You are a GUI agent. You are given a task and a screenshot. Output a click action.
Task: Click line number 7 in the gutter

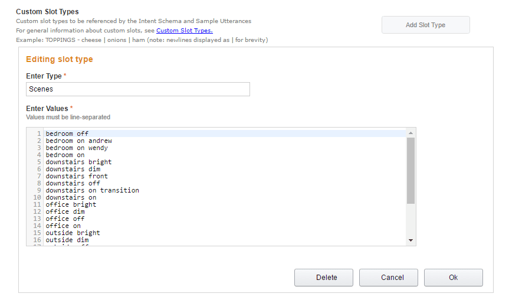(39, 176)
